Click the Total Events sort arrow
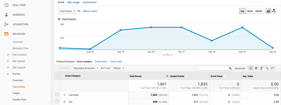Viewport: 281px width, 105px height. [167, 76]
